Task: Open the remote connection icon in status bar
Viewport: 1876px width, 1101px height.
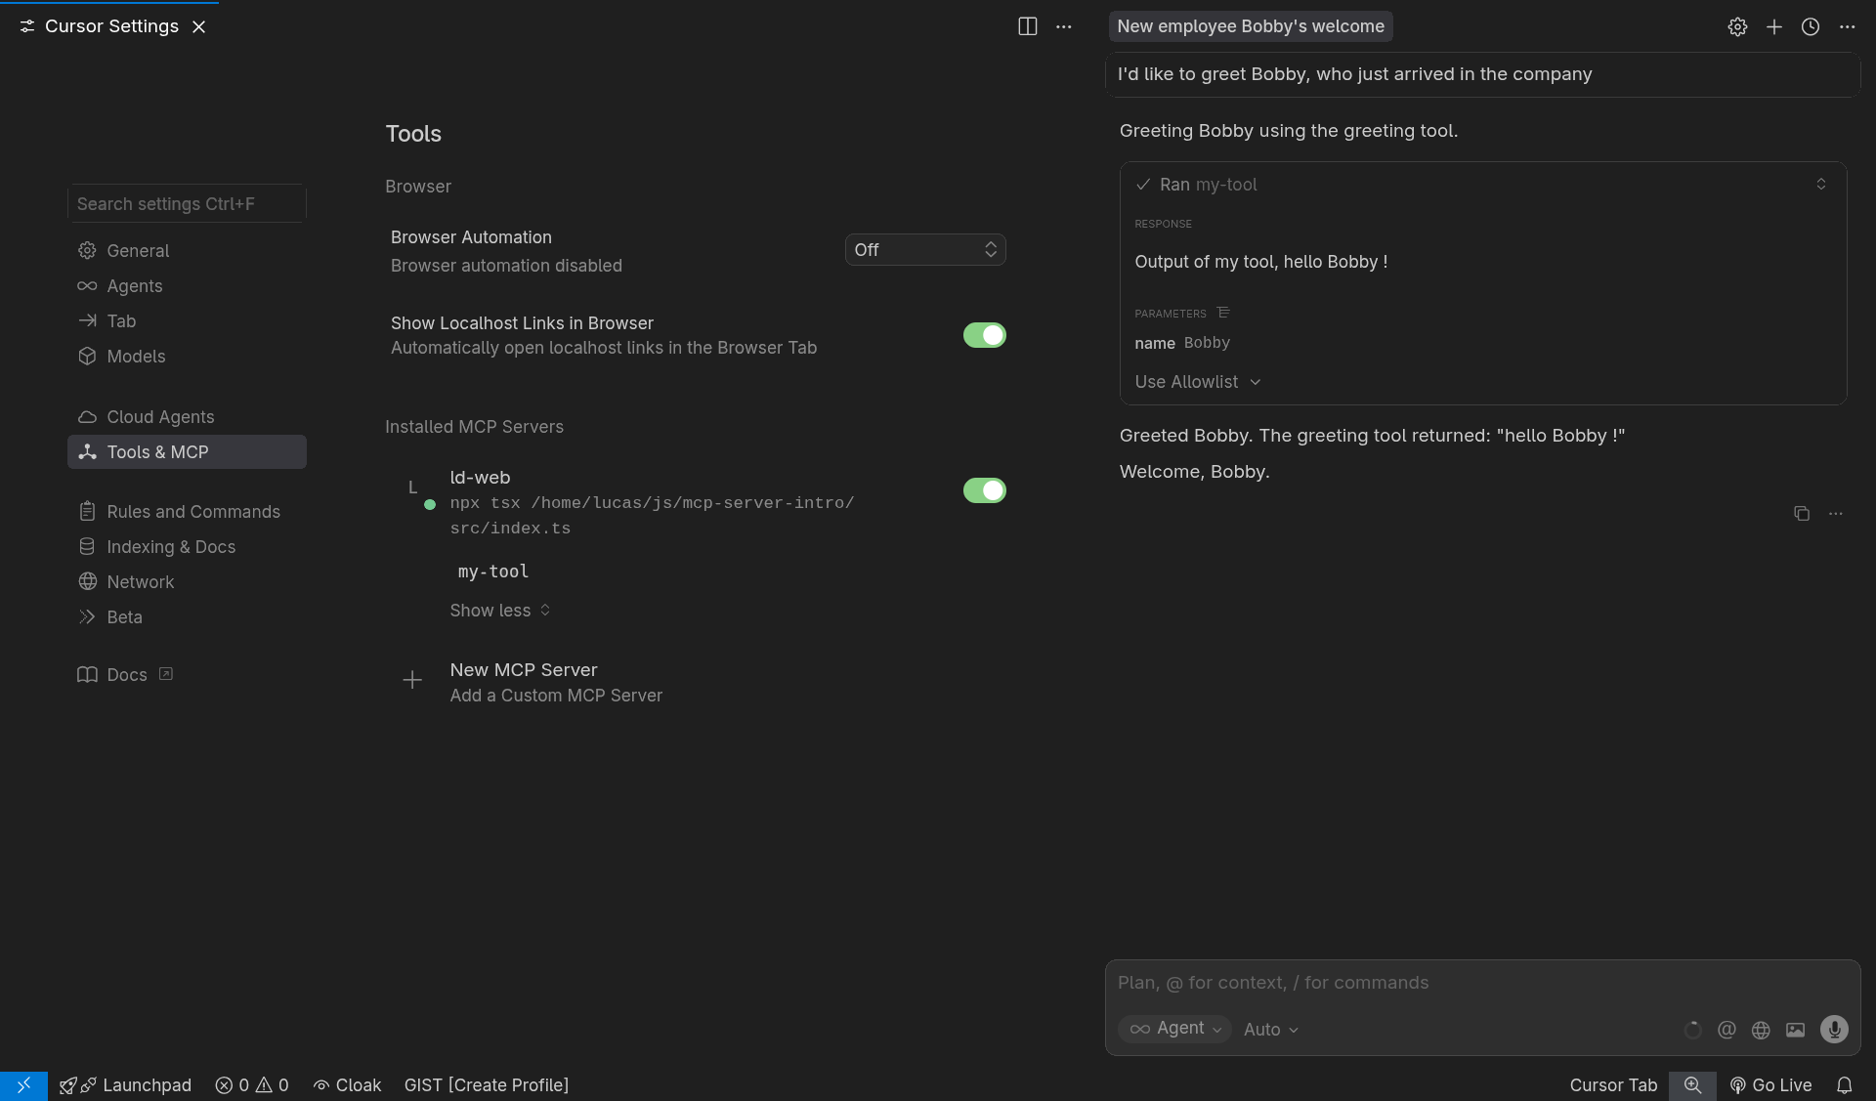Action: 23,1085
